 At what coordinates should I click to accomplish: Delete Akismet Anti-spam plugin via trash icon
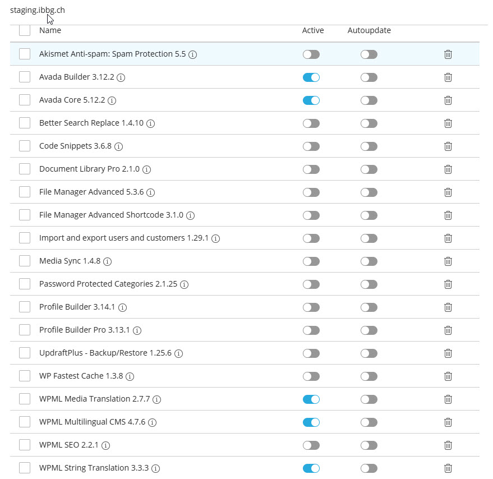(x=448, y=54)
